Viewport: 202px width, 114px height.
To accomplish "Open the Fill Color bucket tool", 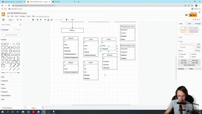I will (x=45, y=20).
